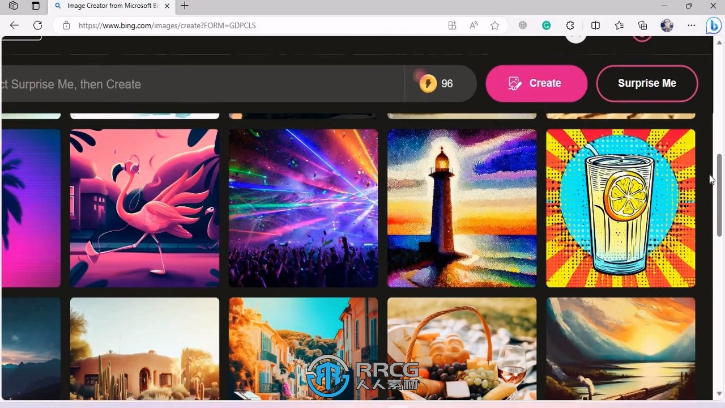Screen dimensions: 725x408
Task: Click the Create button
Action: [x=536, y=83]
